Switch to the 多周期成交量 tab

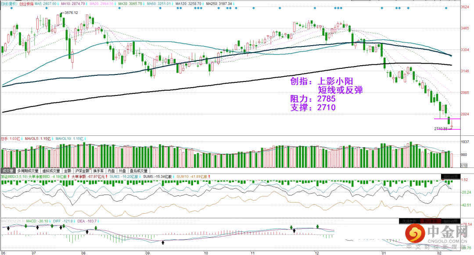(28, 171)
